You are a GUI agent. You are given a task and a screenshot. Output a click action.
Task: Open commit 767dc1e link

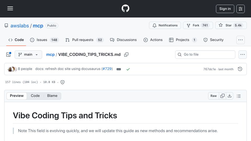click(209, 69)
